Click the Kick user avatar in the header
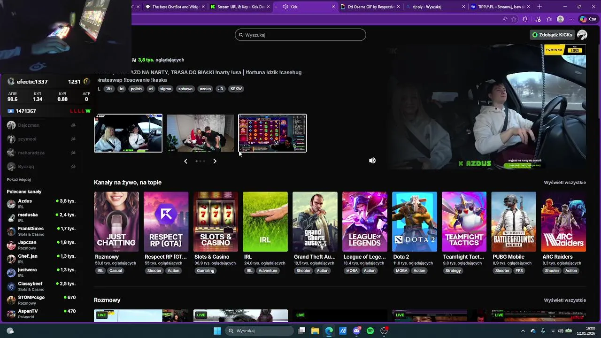The image size is (601, 338). pos(582,35)
